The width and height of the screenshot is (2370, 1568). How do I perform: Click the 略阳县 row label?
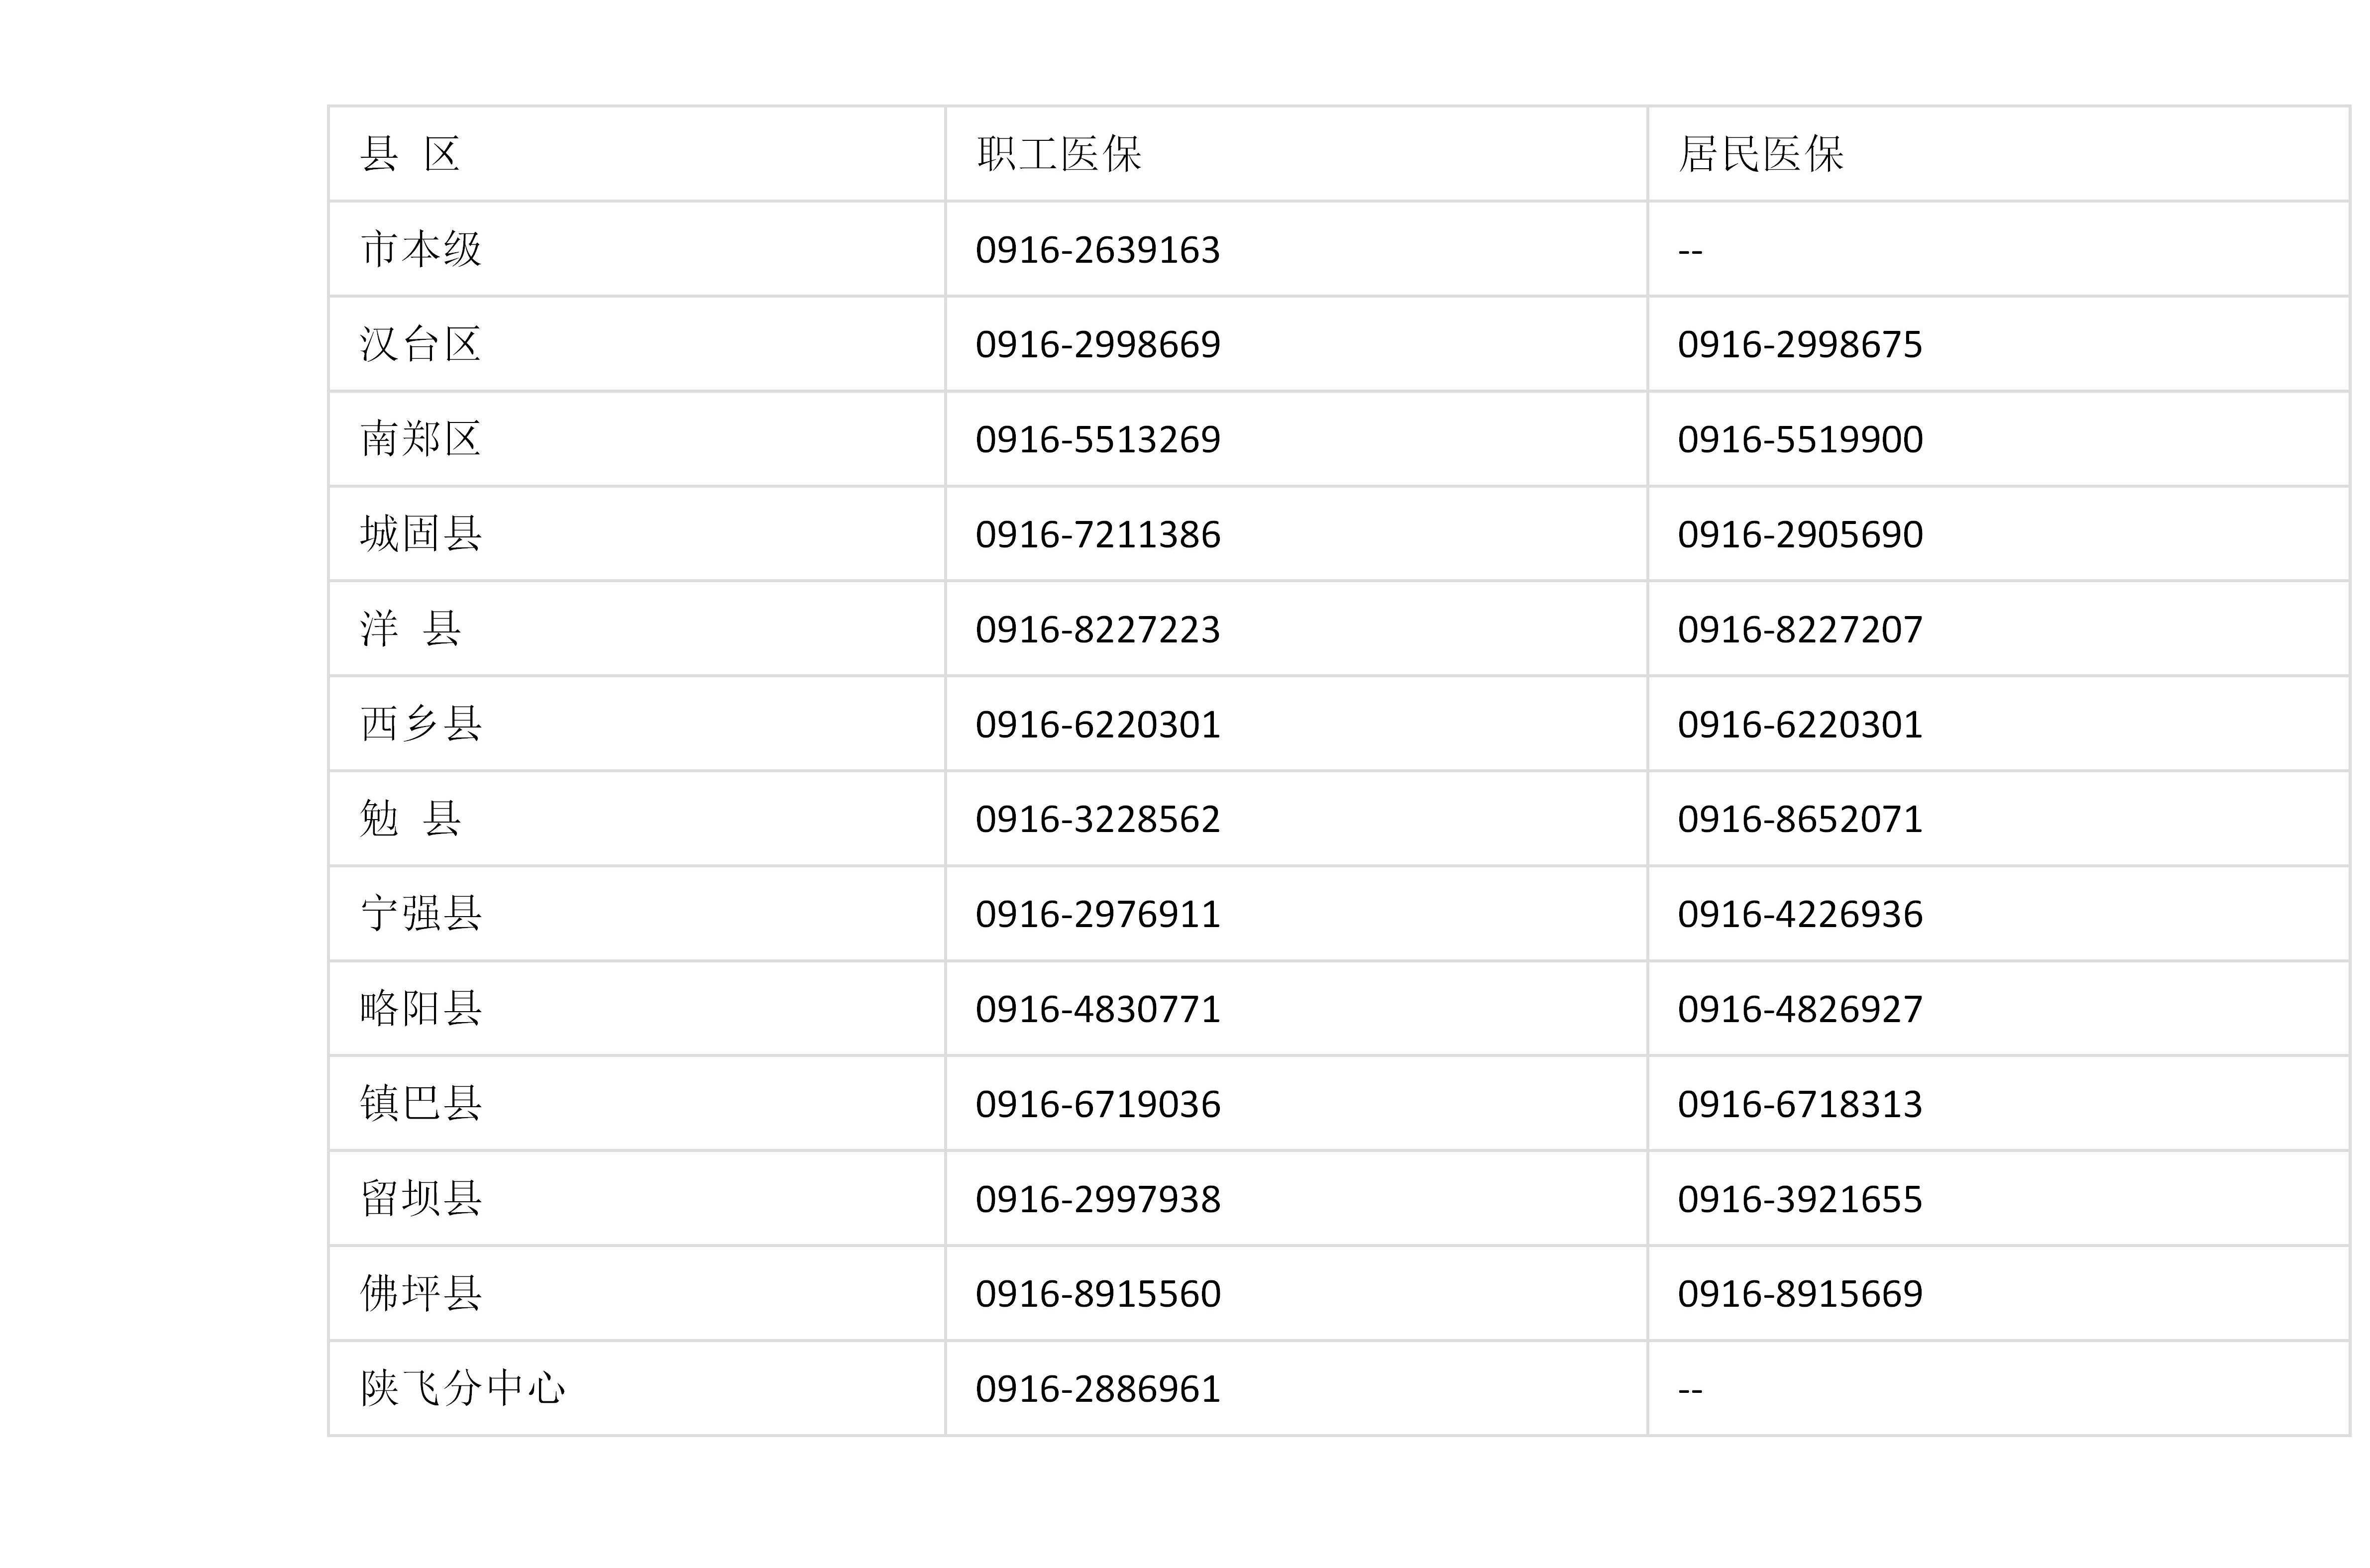420,1008
